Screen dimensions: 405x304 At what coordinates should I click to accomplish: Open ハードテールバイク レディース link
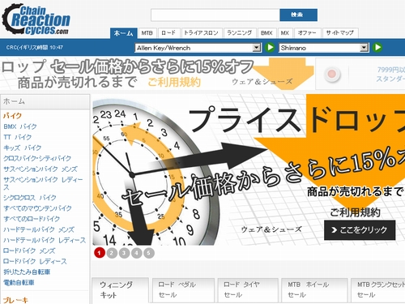pyautogui.click(x=45, y=240)
